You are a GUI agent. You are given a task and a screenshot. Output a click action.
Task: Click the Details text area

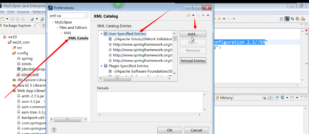[150, 102]
